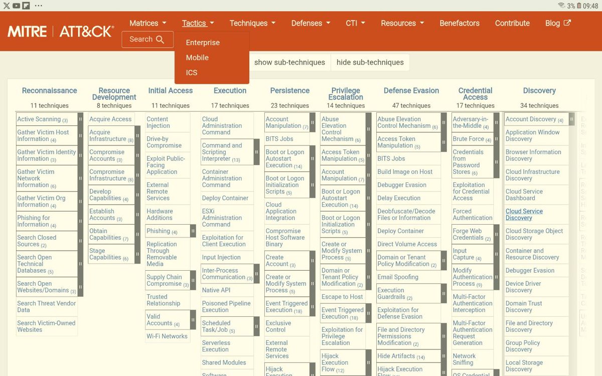This screenshot has height=376, width=602.
Task: Open the Techniques dropdown menu
Action: coord(252,23)
